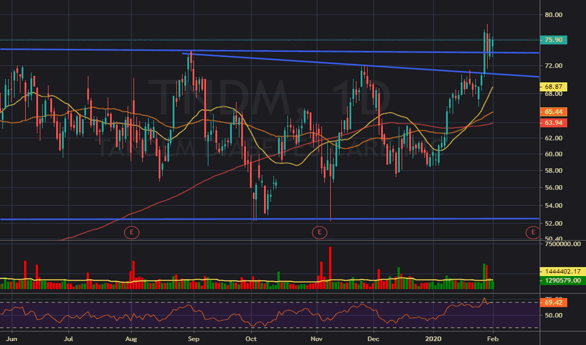Click the upcoming February earnings E marker
This screenshot has height=345, width=586.
coord(533,232)
